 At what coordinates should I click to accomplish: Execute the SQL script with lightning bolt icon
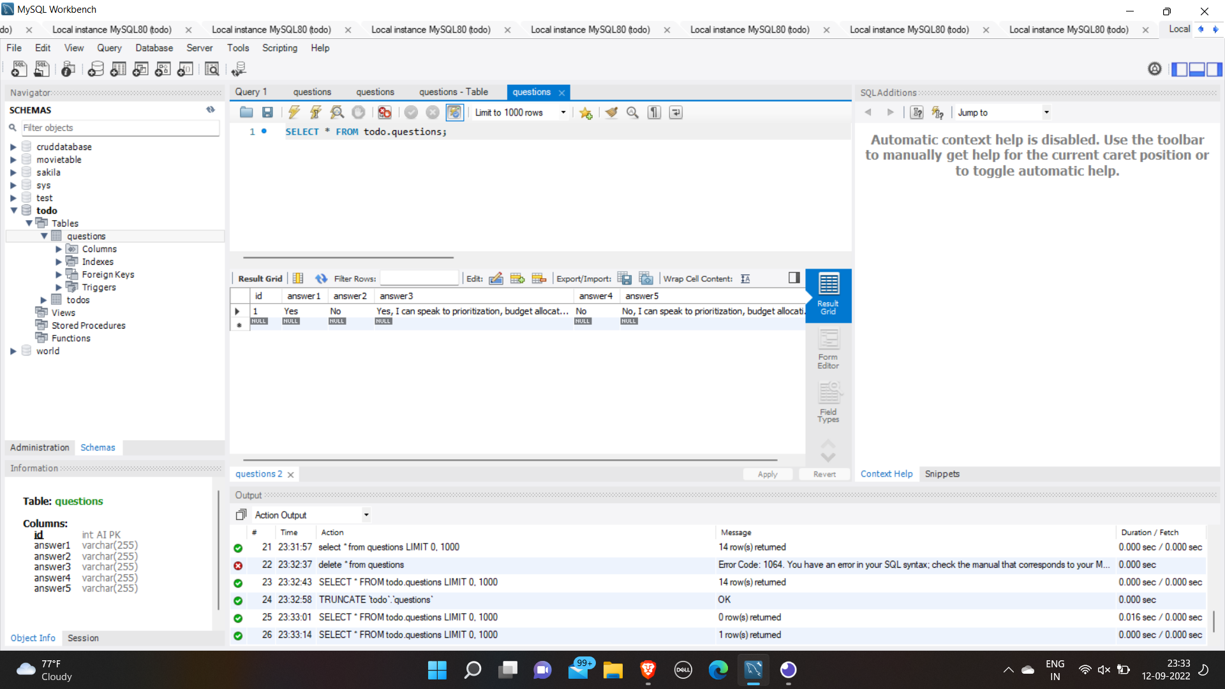click(293, 112)
